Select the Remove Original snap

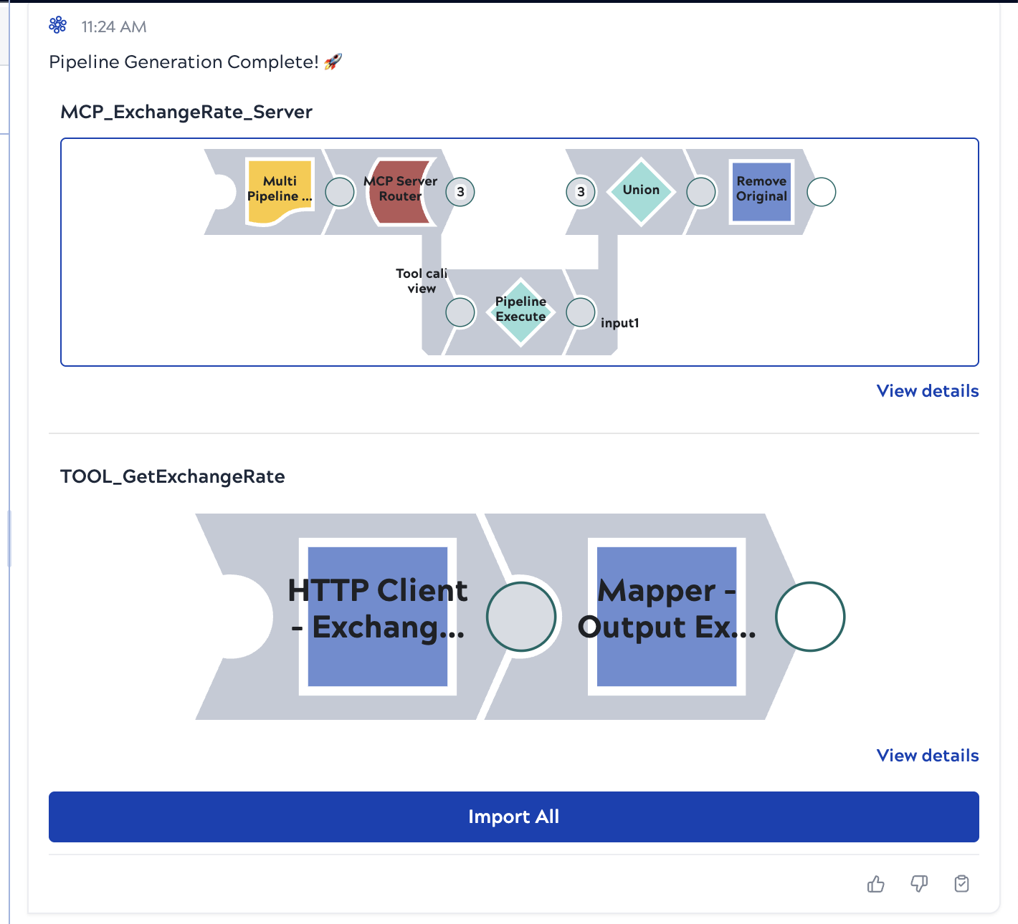761,191
